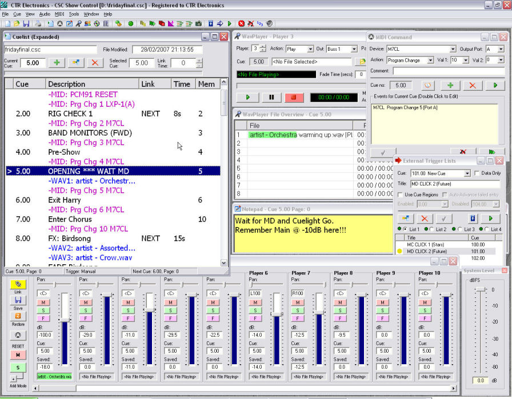Screen dimensions: 512x399
Task: Select cue 8.00 FX: Birdsong row
Action: [113, 239]
